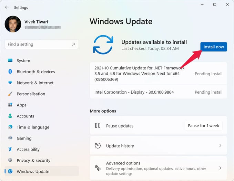Click the Intel Corporation Display update
This screenshot has height=181, width=234.
pos(134,92)
